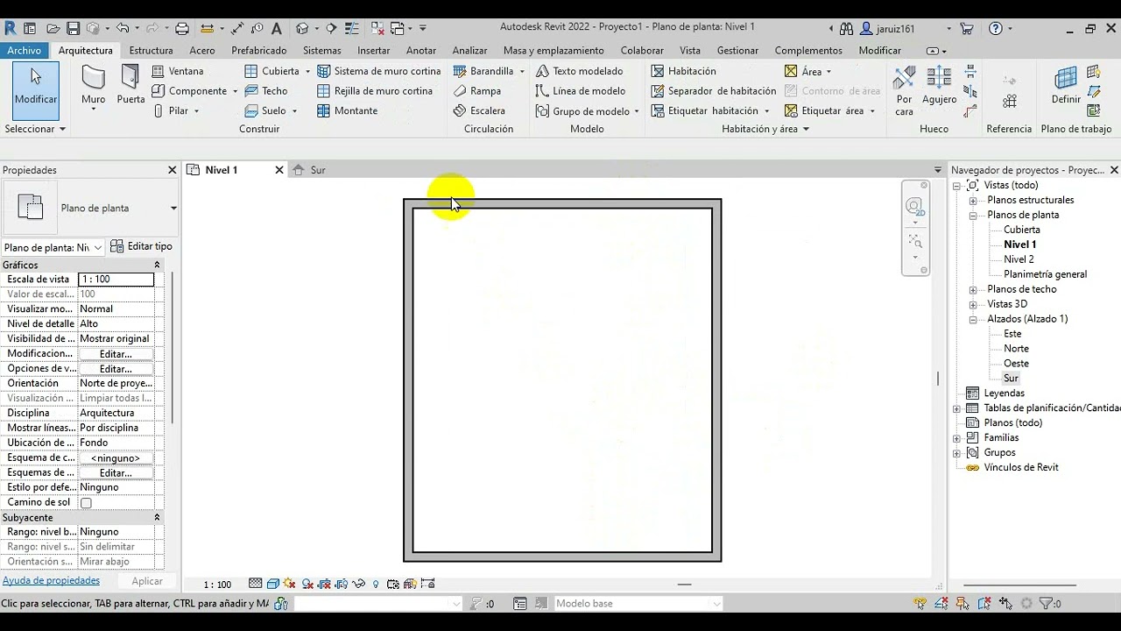The height and width of the screenshot is (631, 1121).
Task: Select the Norte elevation in browser
Action: coord(1016,350)
